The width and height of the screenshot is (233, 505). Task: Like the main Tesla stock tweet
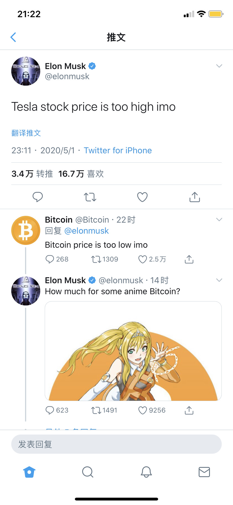142,197
